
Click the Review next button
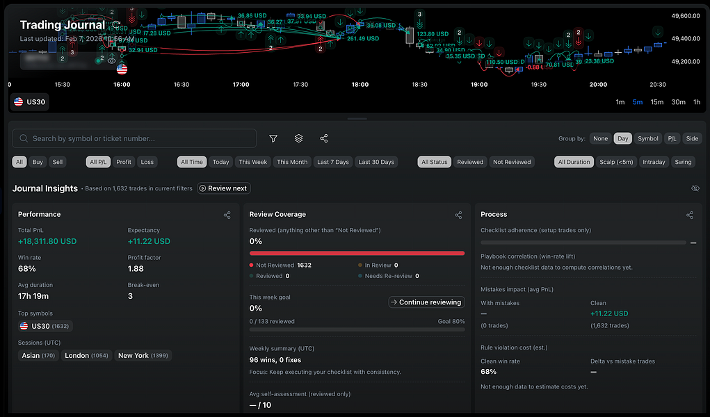[223, 188]
